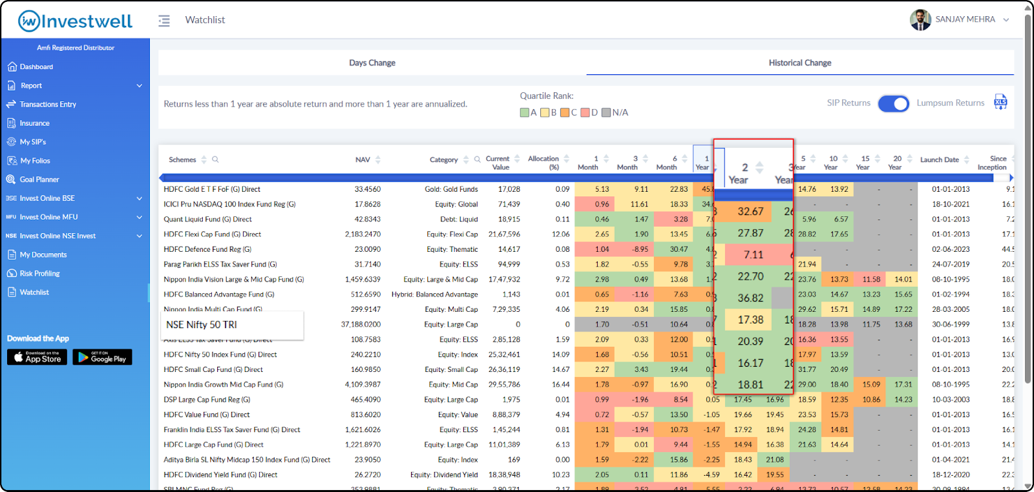This screenshot has height=492, width=1034.
Task: Click NSE Nifty 50 TRI label
Action: tap(202, 325)
